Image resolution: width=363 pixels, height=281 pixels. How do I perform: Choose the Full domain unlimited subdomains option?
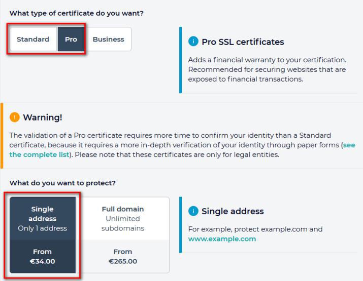[123, 218]
